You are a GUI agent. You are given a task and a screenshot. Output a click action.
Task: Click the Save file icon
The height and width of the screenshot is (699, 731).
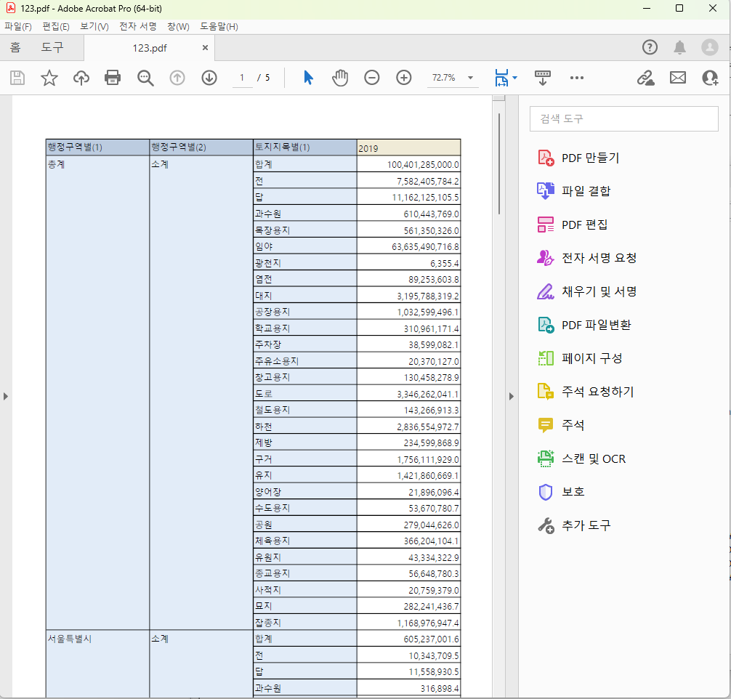[x=17, y=78]
